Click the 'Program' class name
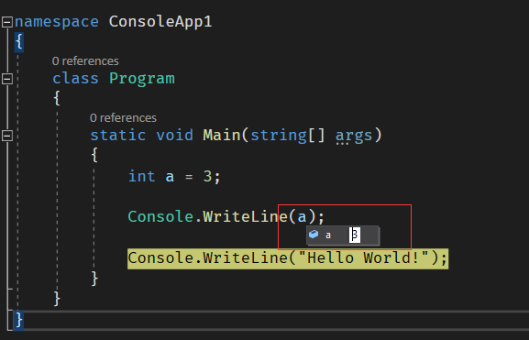 142,78
